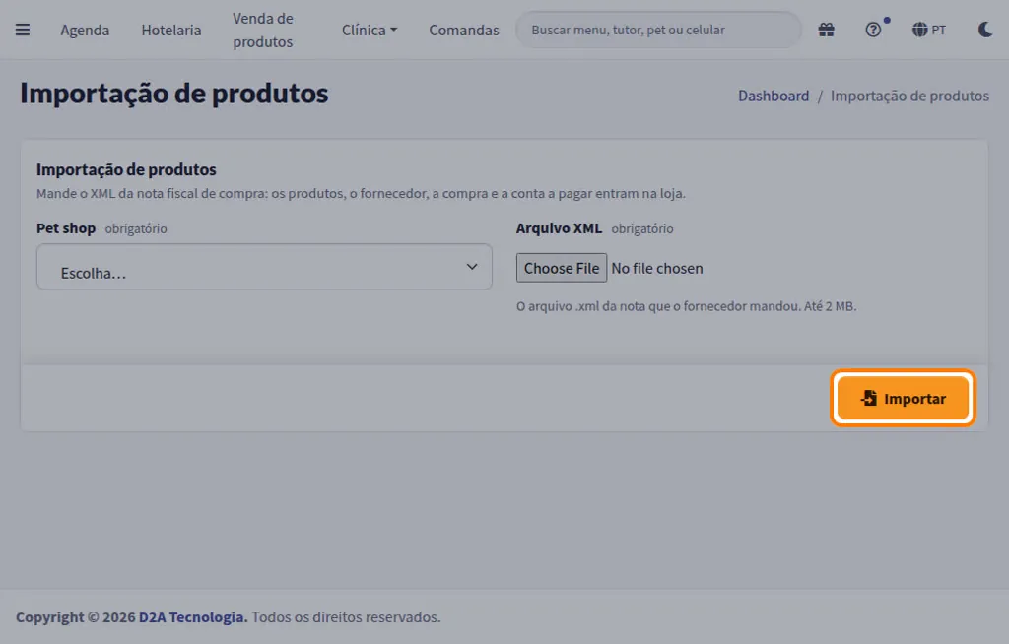Image resolution: width=1009 pixels, height=644 pixels.
Task: Open Hotelaria menu item
Action: [171, 31]
